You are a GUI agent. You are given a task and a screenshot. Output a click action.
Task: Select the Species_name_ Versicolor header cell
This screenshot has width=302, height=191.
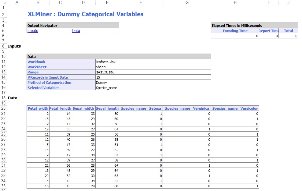pos(235,108)
